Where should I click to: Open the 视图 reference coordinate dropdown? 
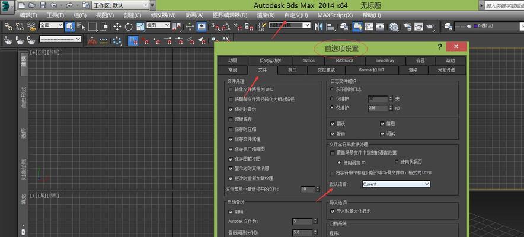point(158,25)
